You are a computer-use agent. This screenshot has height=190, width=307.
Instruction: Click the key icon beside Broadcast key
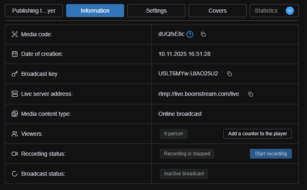(15, 74)
